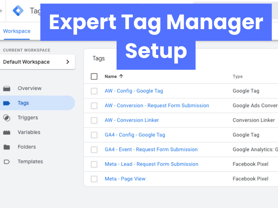Click Facebook Pixel type in Page View row
The image size is (278, 208).
250,179
